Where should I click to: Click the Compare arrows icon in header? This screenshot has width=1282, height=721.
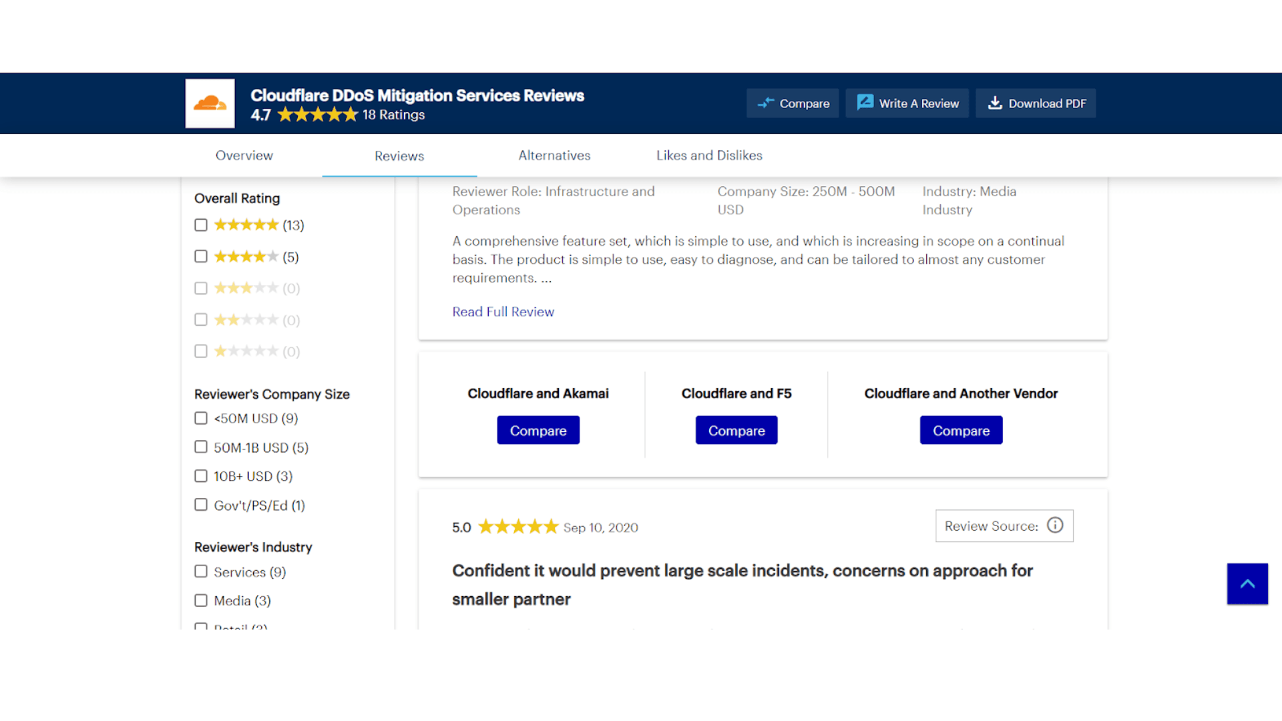coord(765,103)
